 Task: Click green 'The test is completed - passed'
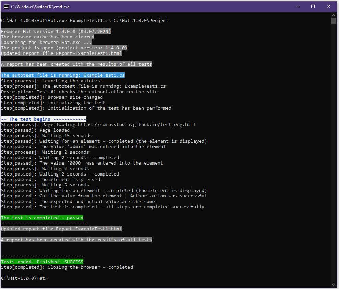(42, 218)
